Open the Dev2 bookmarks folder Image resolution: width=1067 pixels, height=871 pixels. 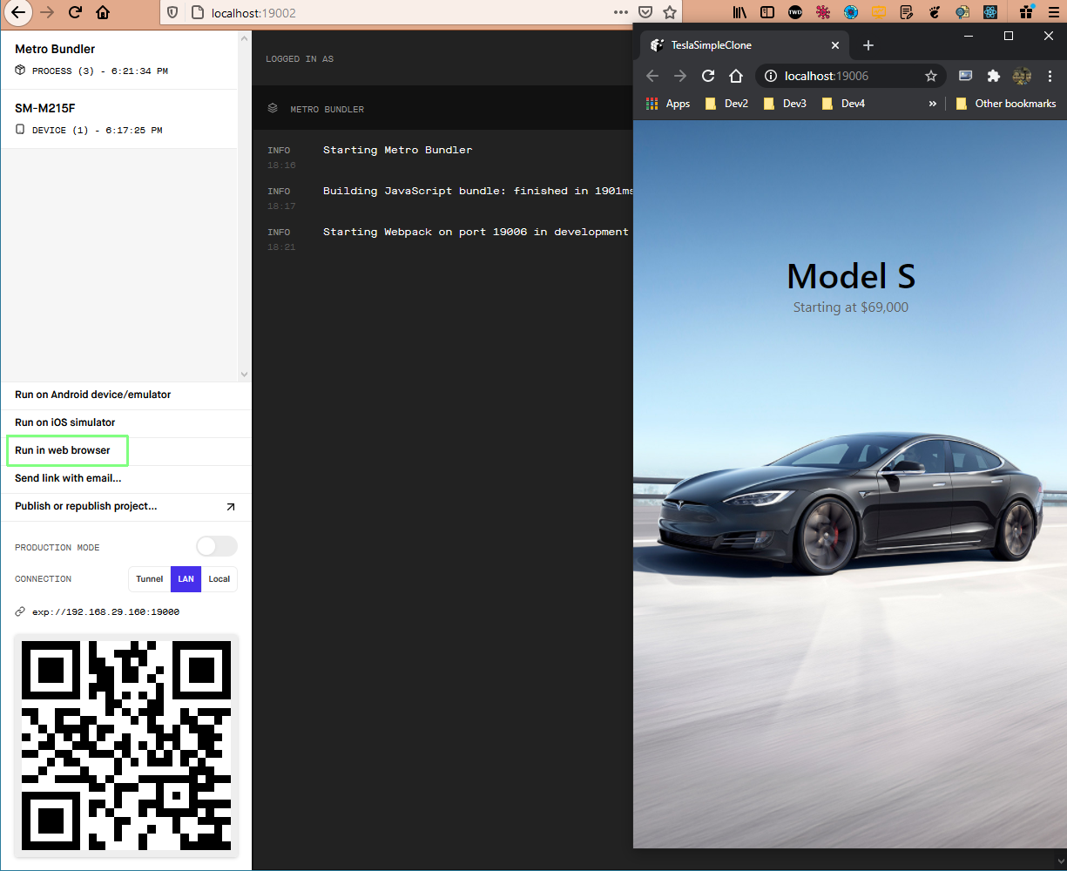727,104
